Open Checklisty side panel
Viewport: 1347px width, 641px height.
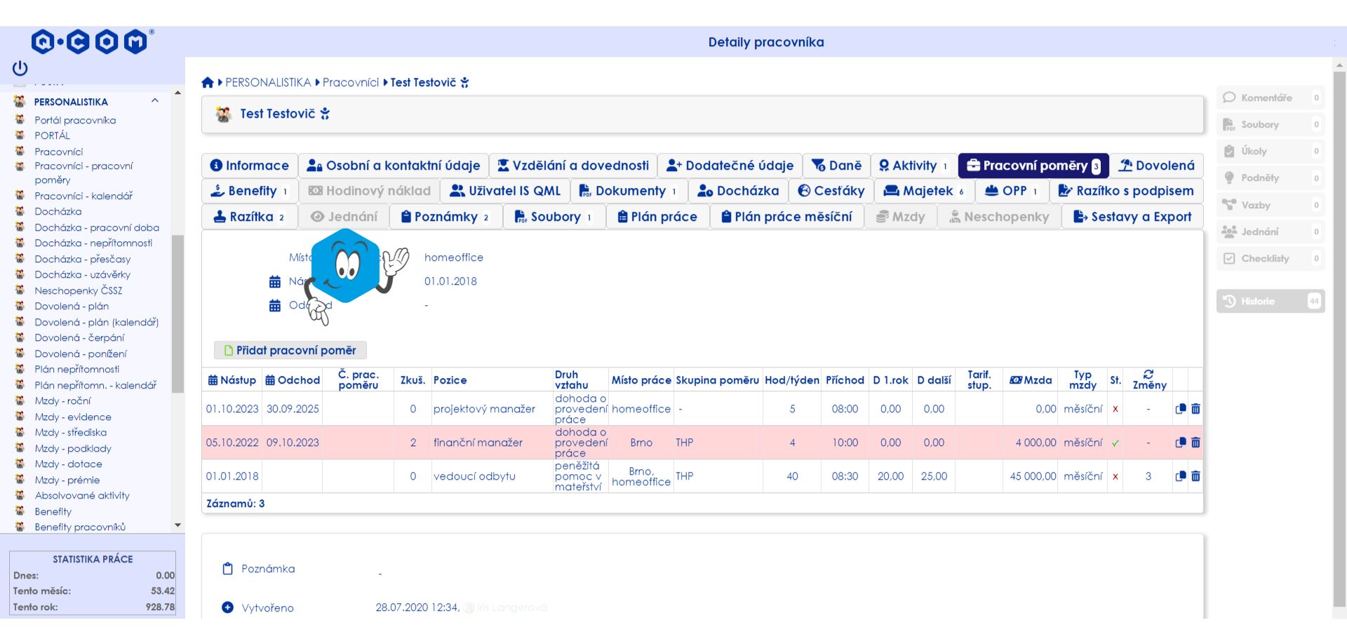pyautogui.click(x=1271, y=258)
